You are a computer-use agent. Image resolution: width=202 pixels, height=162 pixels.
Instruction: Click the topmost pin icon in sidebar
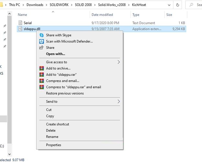[5, 26]
